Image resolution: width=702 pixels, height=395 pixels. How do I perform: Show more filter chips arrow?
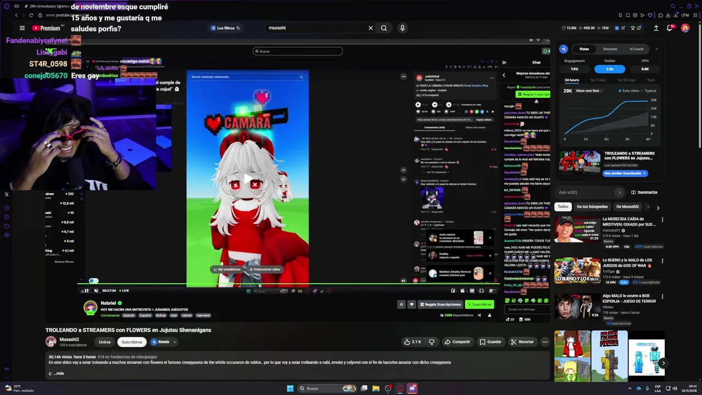click(x=658, y=207)
